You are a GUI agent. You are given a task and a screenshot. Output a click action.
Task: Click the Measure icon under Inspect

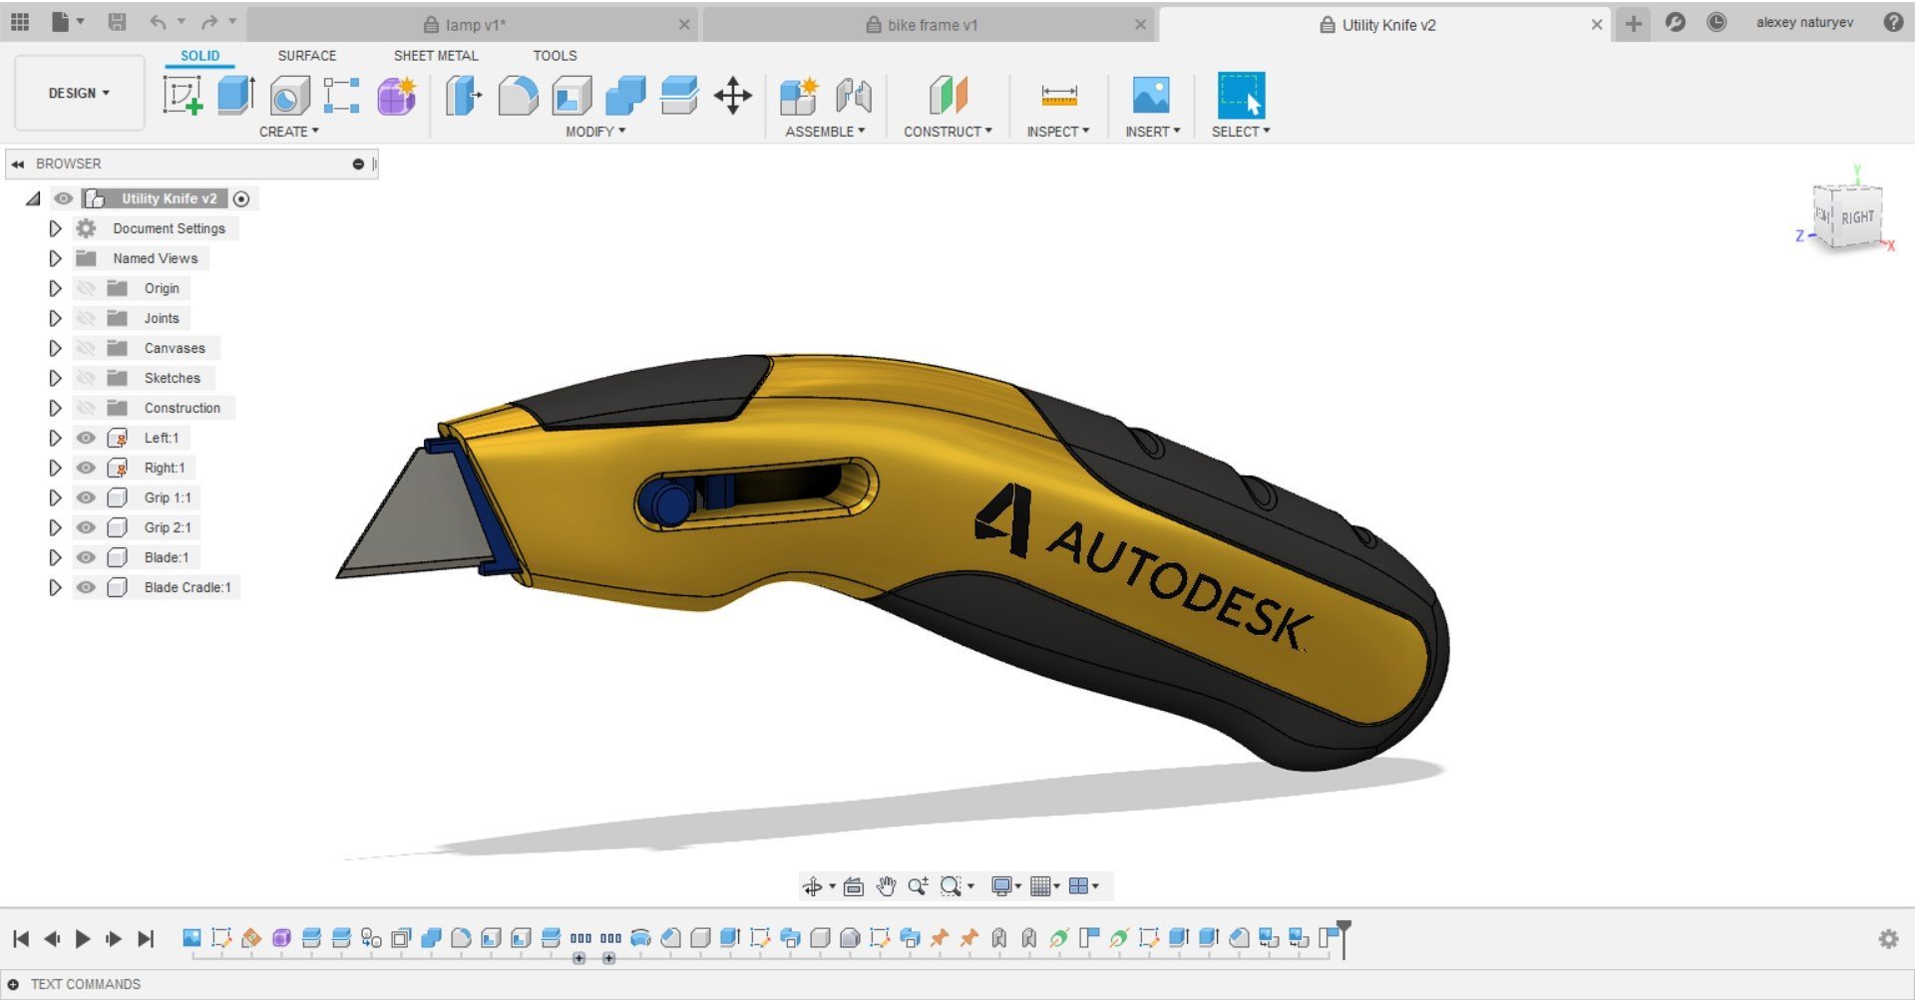pyautogui.click(x=1058, y=96)
